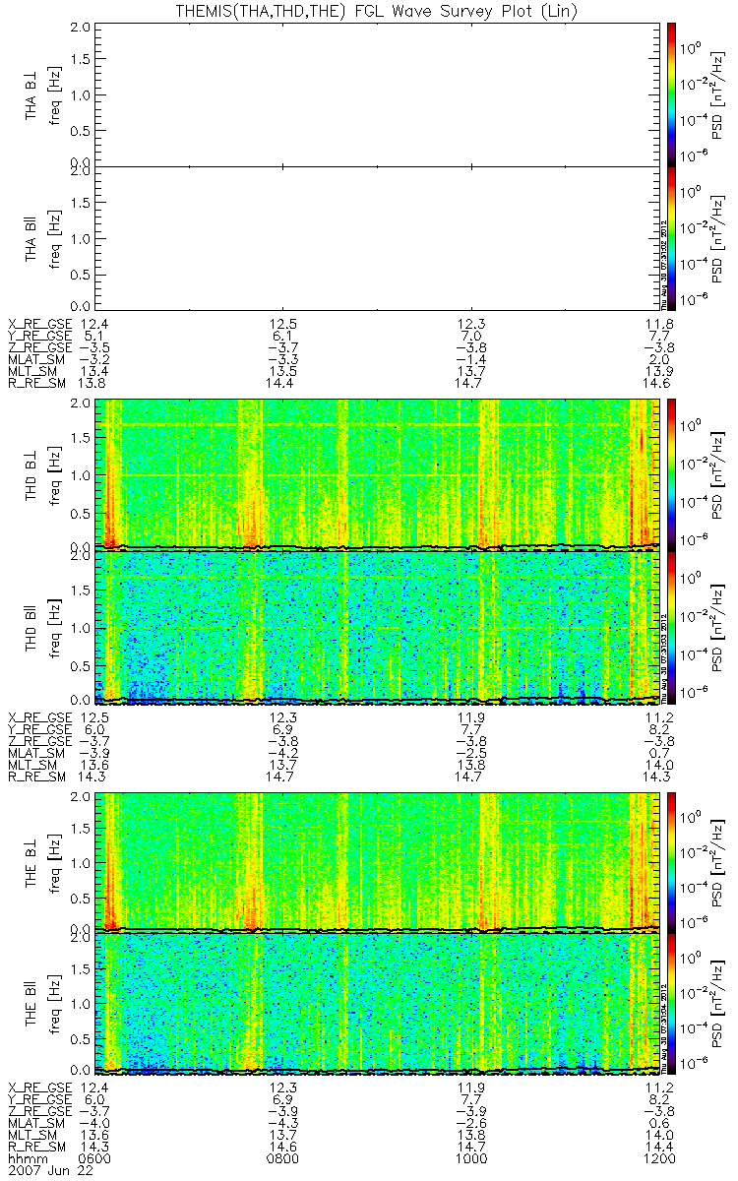Click THA's X_RE_GSE value "11.8"
The height and width of the screenshot is (1181, 738).
pos(658,324)
